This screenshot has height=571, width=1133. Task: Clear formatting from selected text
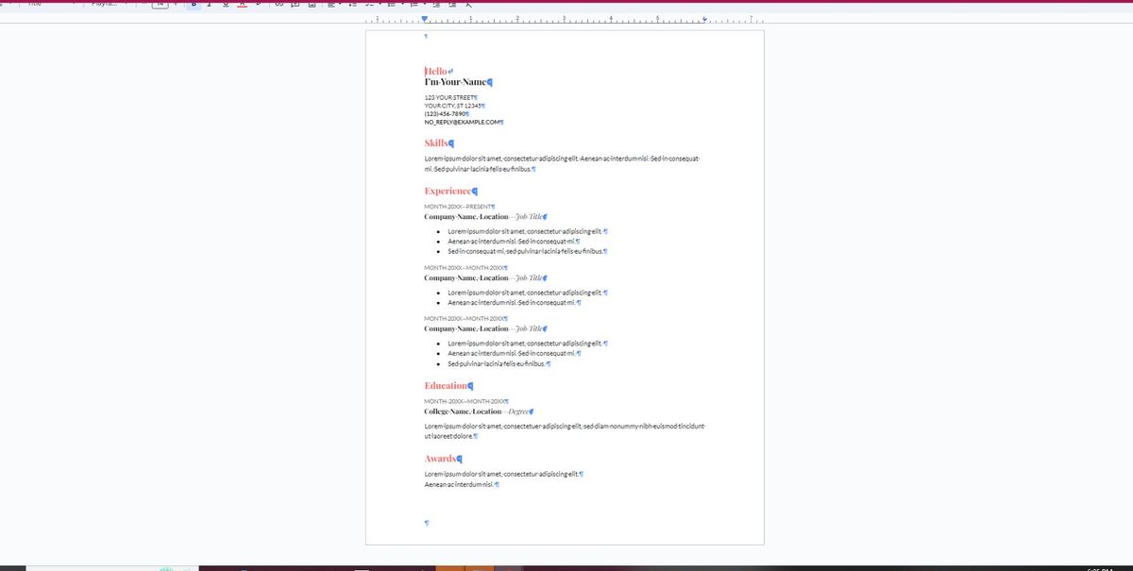click(469, 4)
